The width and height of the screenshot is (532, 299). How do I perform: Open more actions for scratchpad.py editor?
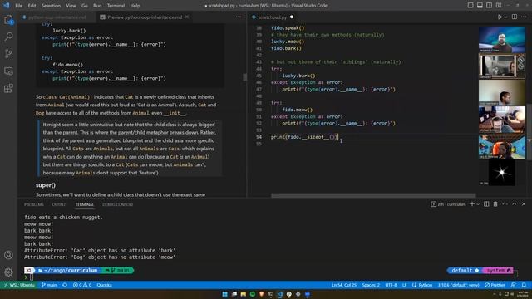[524, 17]
